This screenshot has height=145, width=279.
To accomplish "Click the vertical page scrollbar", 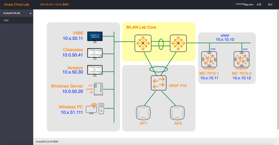I will [x=278, y=70].
